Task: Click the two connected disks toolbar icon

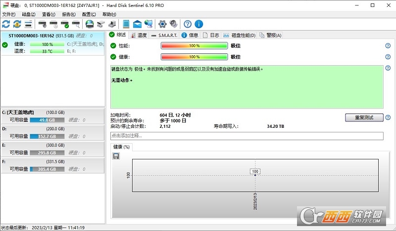Action: [x=101, y=24]
